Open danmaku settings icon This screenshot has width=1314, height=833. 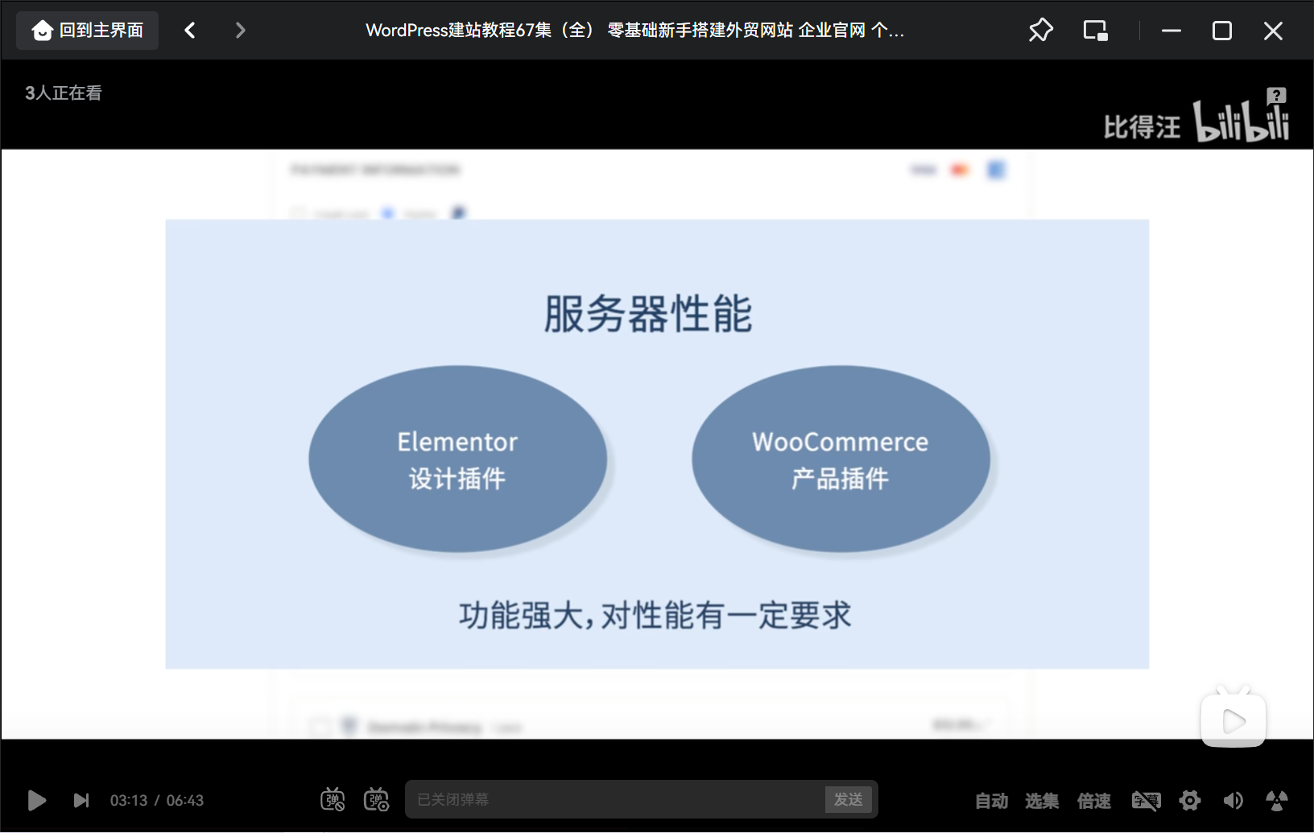(x=376, y=799)
